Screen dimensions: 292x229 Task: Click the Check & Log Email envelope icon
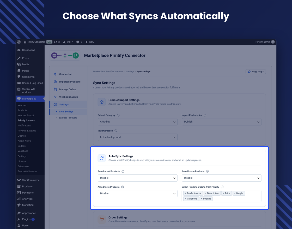click(x=19, y=83)
